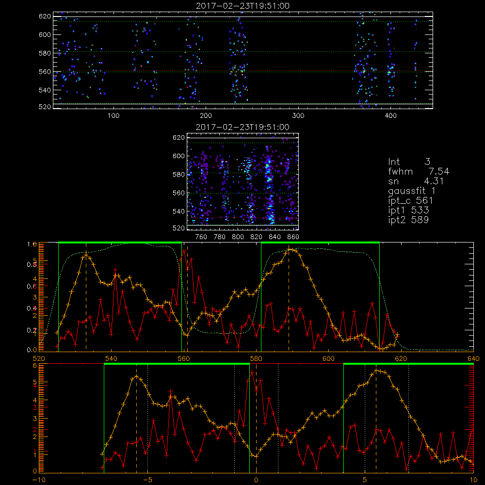
Task: Click the x-axis label 840 of middle image
Action: point(275,237)
